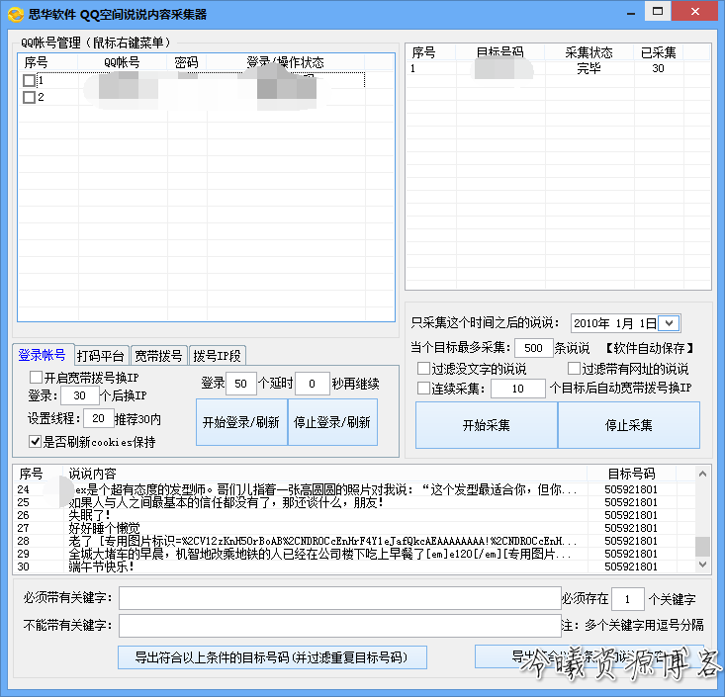Tick the checkbox for account row 1
725x697 pixels.
tap(29, 80)
